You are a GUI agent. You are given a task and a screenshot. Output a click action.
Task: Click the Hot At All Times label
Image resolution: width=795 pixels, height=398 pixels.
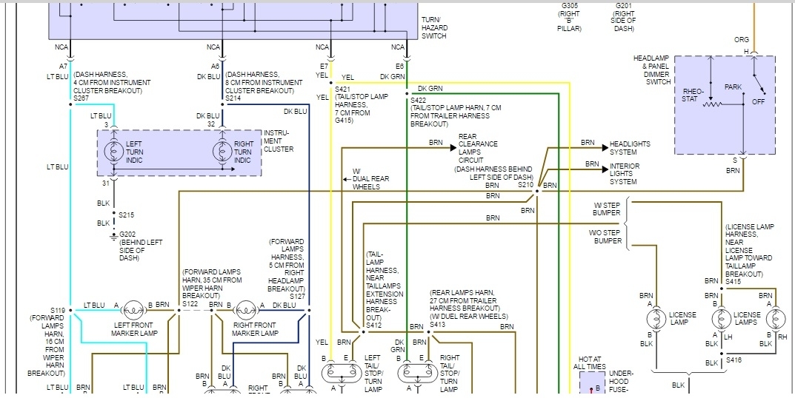pyautogui.click(x=589, y=362)
